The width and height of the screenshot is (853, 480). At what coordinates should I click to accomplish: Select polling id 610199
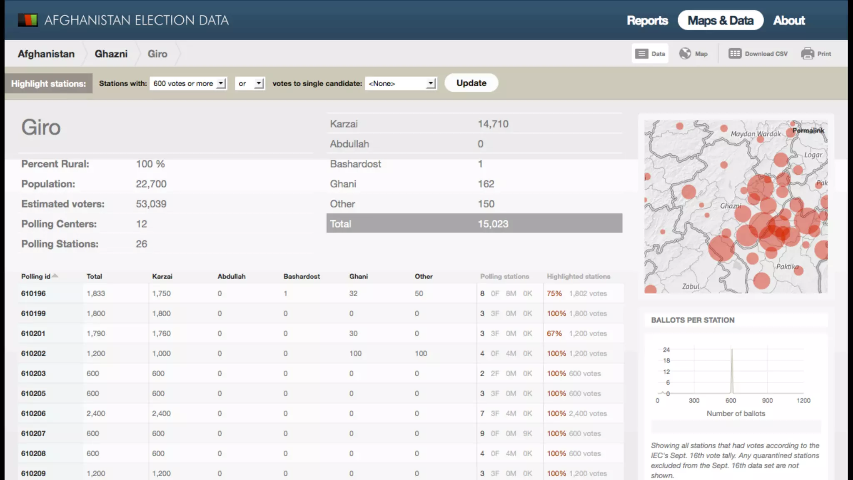pos(33,313)
